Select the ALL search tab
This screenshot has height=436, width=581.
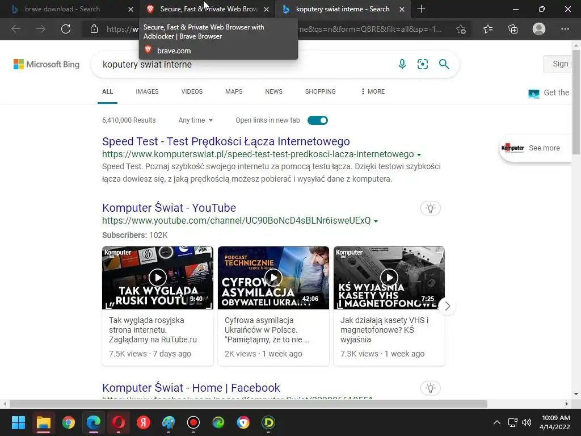[107, 91]
